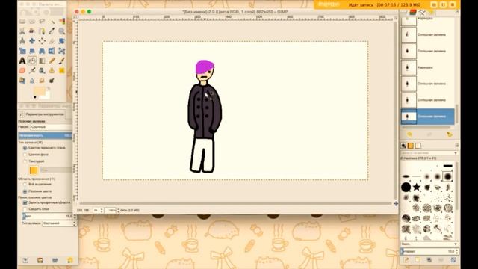The height and width of the screenshot is (269, 478).
Task: Refresh brushes list button
Action: (453, 260)
